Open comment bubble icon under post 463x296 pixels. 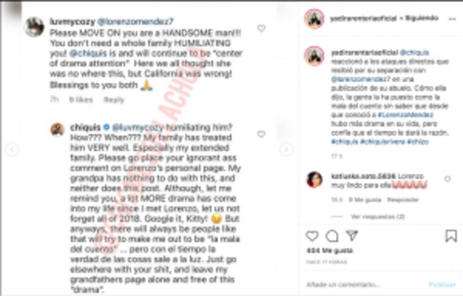click(332, 236)
